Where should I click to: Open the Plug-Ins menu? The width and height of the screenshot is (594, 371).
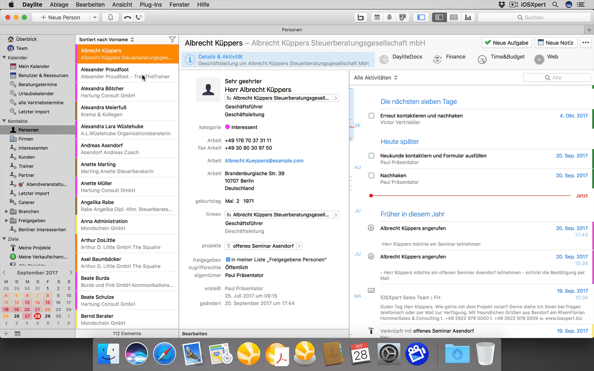point(151,5)
